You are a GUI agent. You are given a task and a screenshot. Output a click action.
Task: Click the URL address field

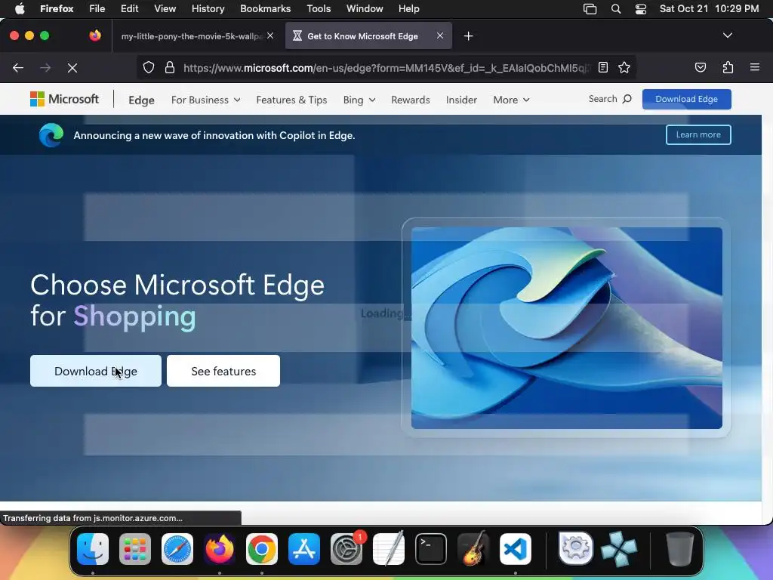pos(386,67)
